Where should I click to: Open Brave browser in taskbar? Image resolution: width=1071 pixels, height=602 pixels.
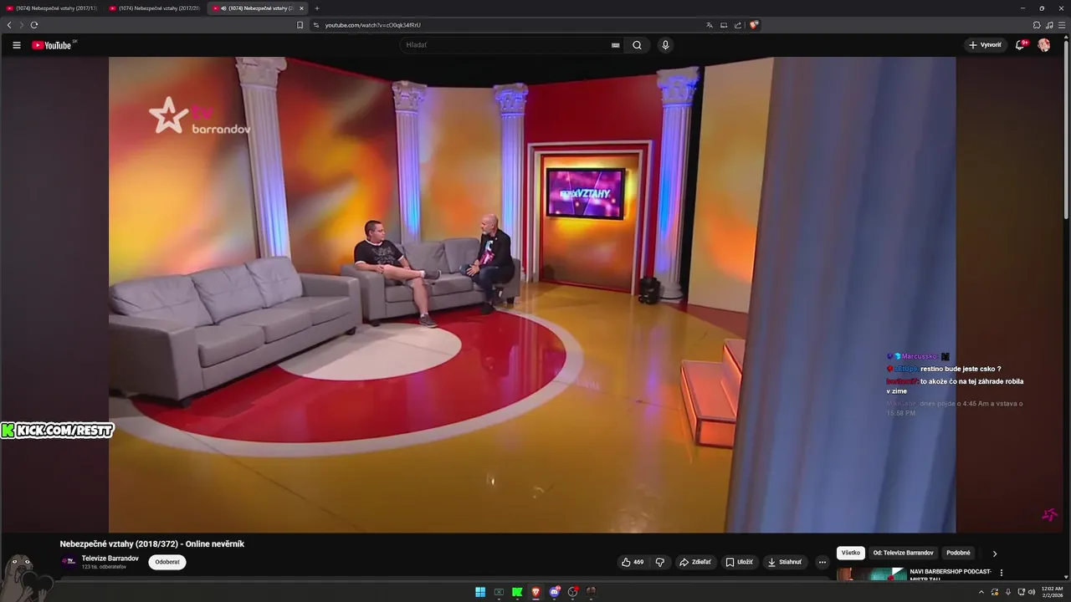click(535, 592)
